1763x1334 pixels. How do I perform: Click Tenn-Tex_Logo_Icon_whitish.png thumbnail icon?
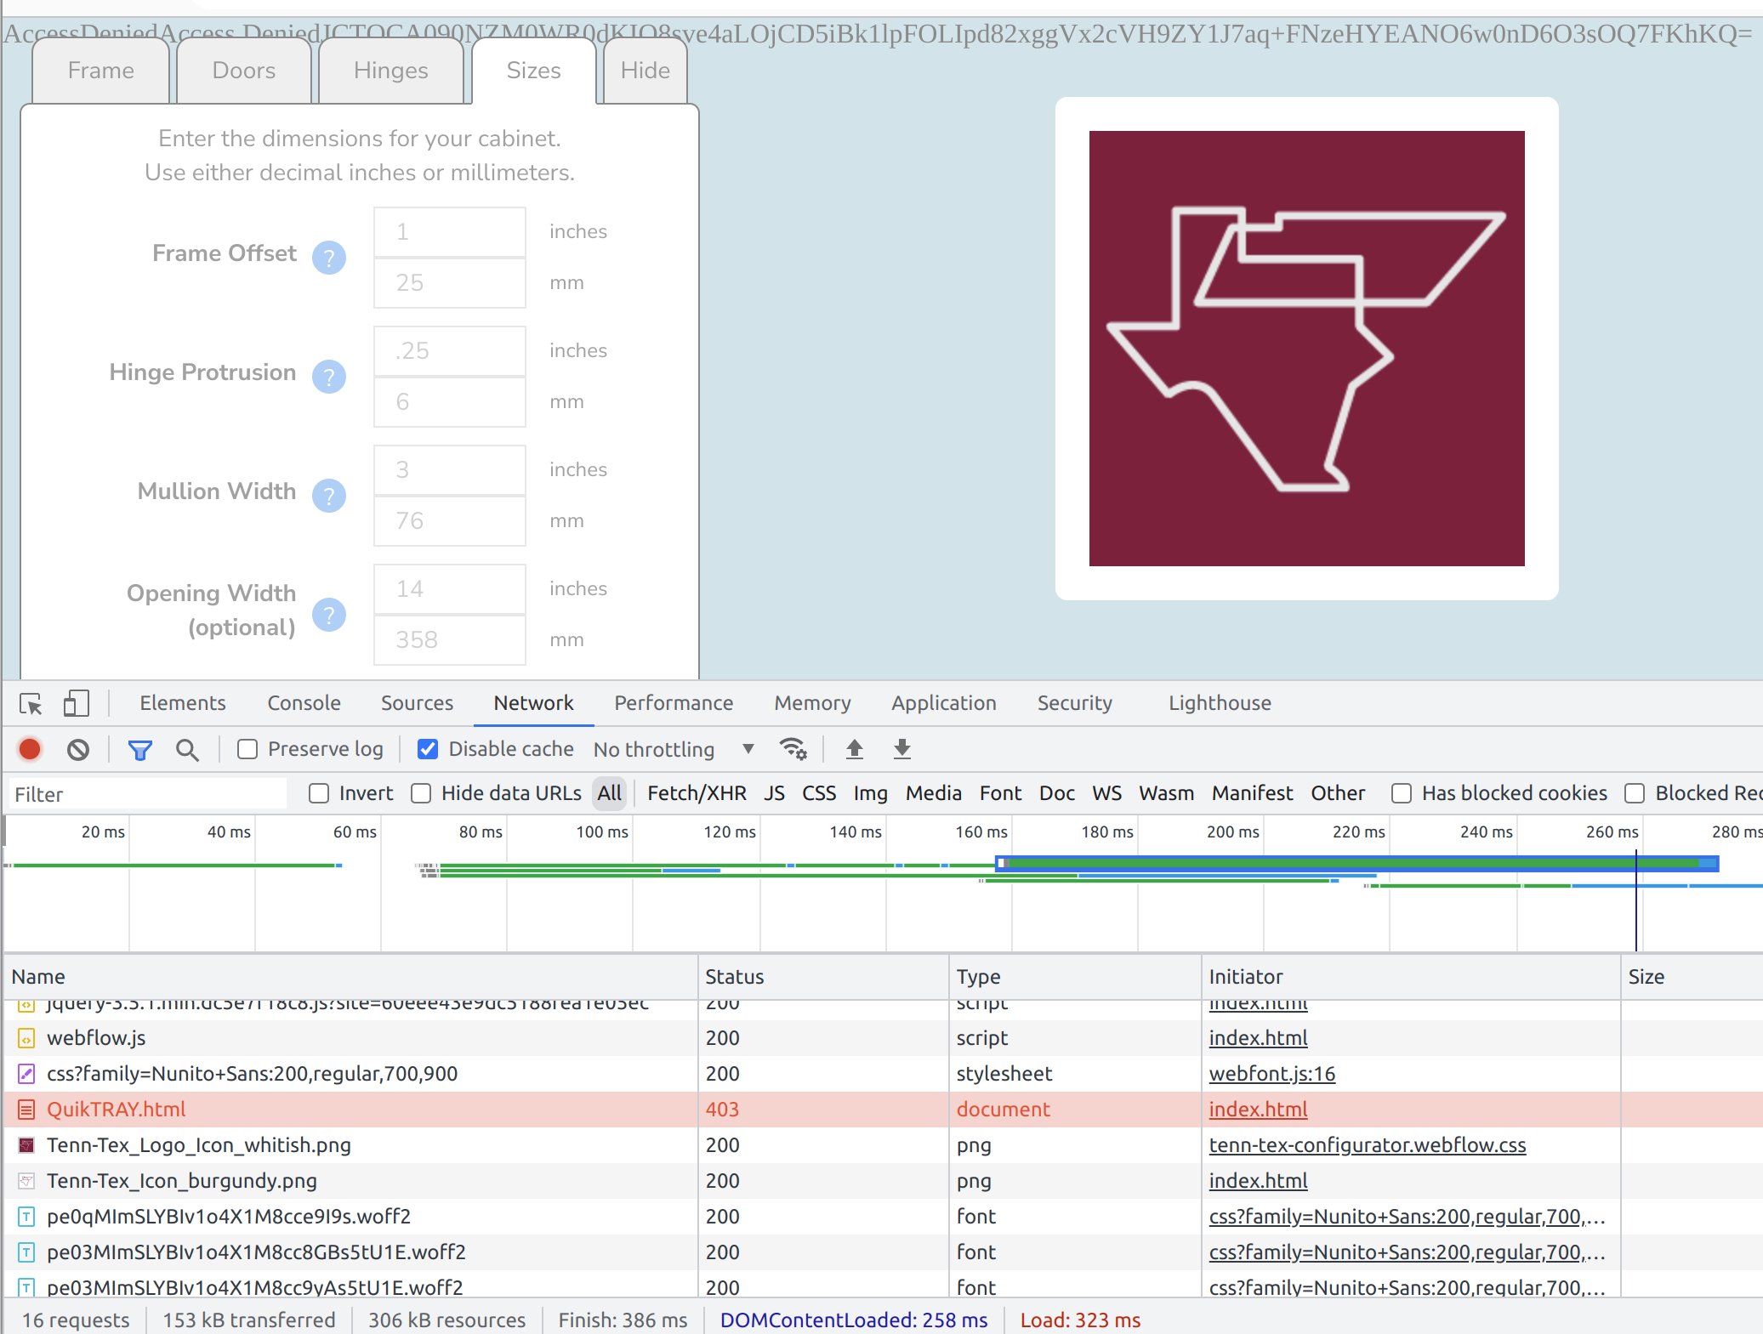26,1145
